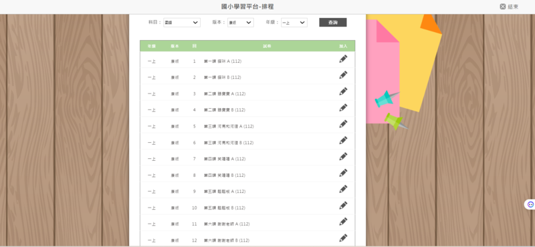Select paper name in round 1 row
Screen dimensions: 535x247
[223, 61]
